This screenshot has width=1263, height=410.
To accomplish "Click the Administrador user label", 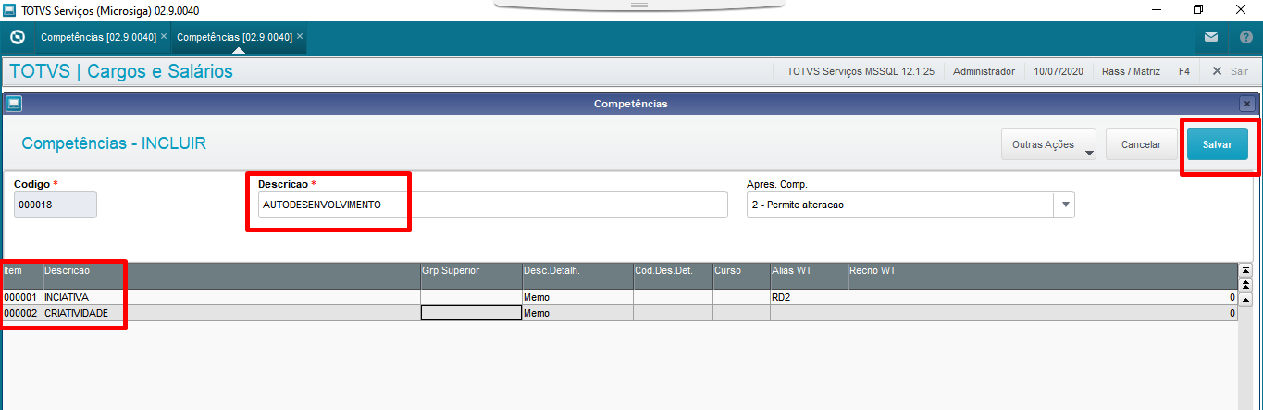I will [984, 71].
